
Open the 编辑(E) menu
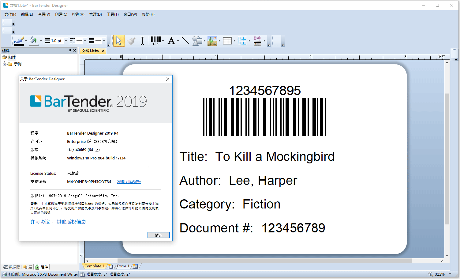coord(27,14)
